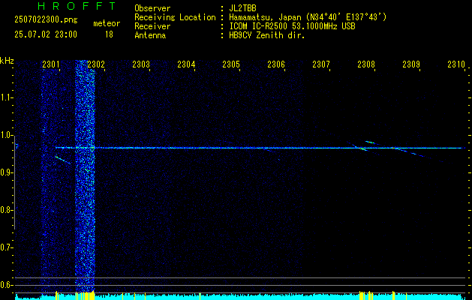This screenshot has width=472, height=300.
Task: Click the 0.9 kHz frequency label
Action: click(6, 172)
